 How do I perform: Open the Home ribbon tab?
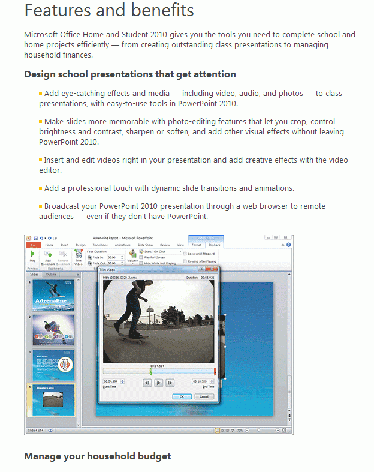[x=49, y=245]
